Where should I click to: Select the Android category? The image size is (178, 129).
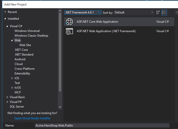point(20,59)
